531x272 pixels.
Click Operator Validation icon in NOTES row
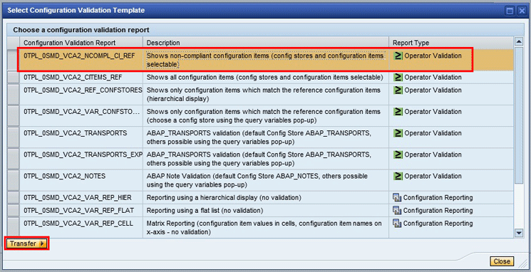tap(398, 177)
